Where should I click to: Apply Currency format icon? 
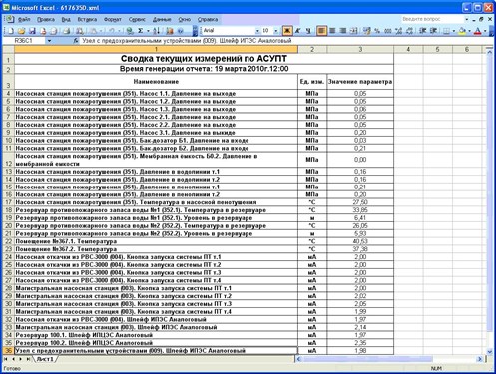[x=367, y=31]
